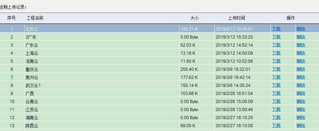This screenshot has width=319, height=131.
Task: Download the 2广东 project
Action: 276,37
